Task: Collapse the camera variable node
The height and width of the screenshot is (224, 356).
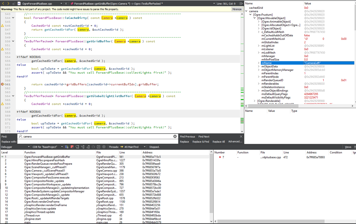Action: click(247, 11)
